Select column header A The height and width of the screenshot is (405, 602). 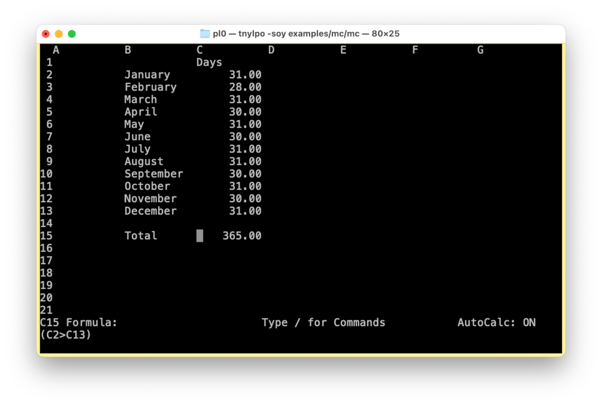point(56,50)
